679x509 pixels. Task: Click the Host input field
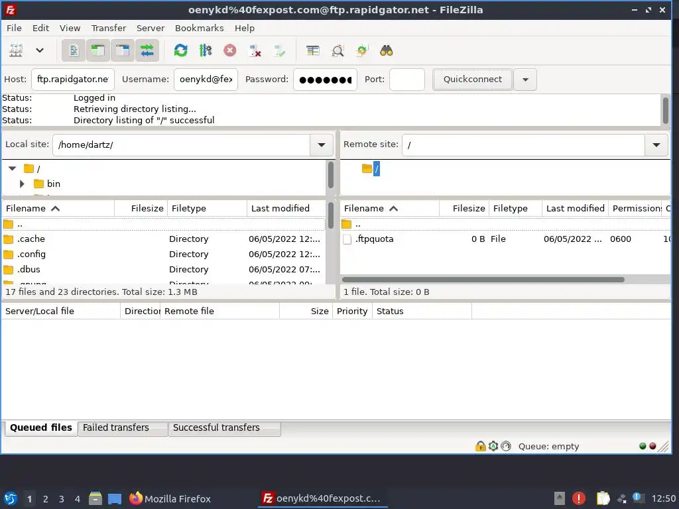click(x=73, y=80)
